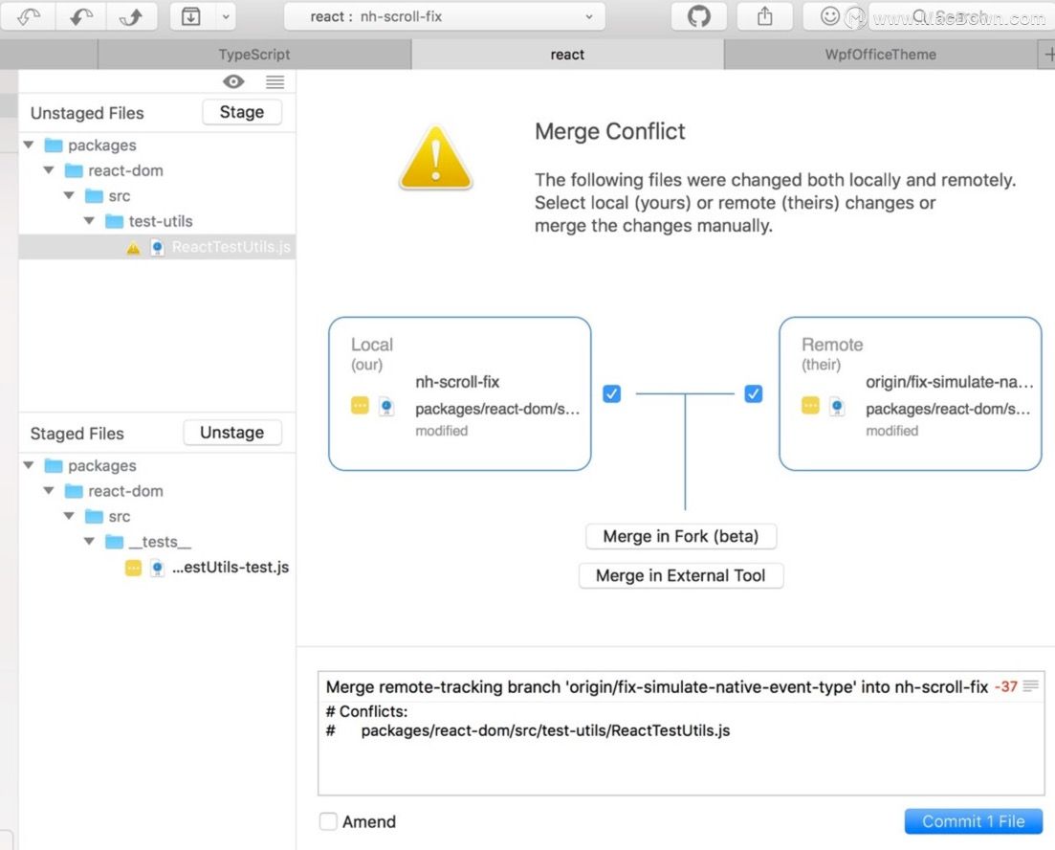Click test-utils folder icon
Image resolution: width=1055 pixels, height=850 pixels.
coord(115,221)
